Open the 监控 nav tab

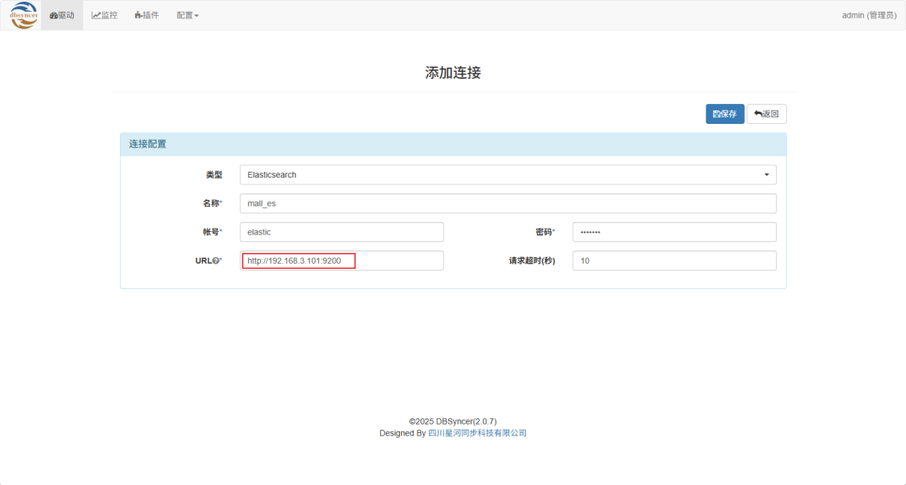click(105, 16)
